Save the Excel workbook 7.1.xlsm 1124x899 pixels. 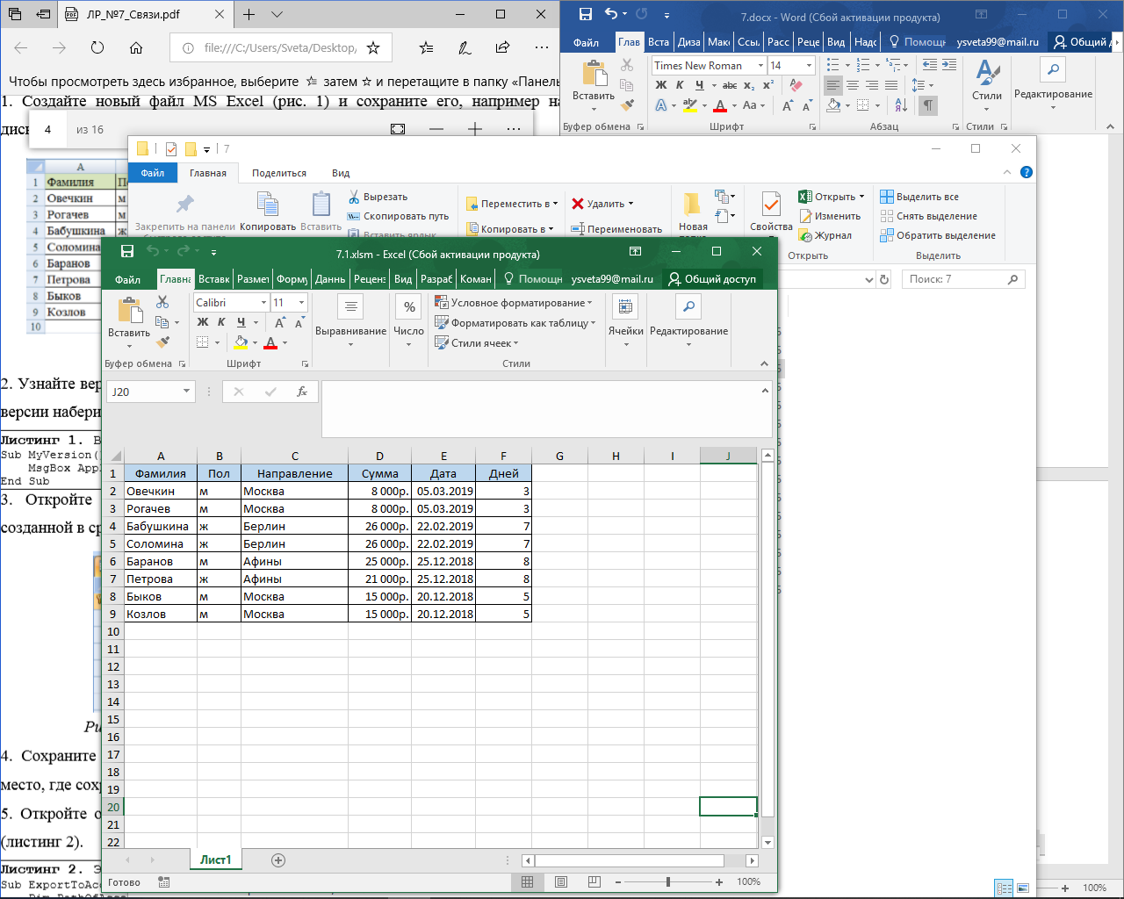point(127,252)
